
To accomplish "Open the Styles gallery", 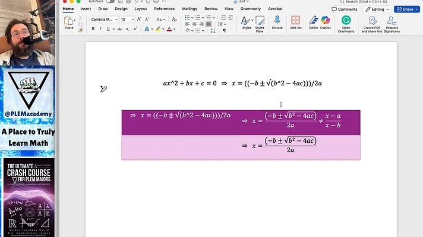I will [247, 23].
